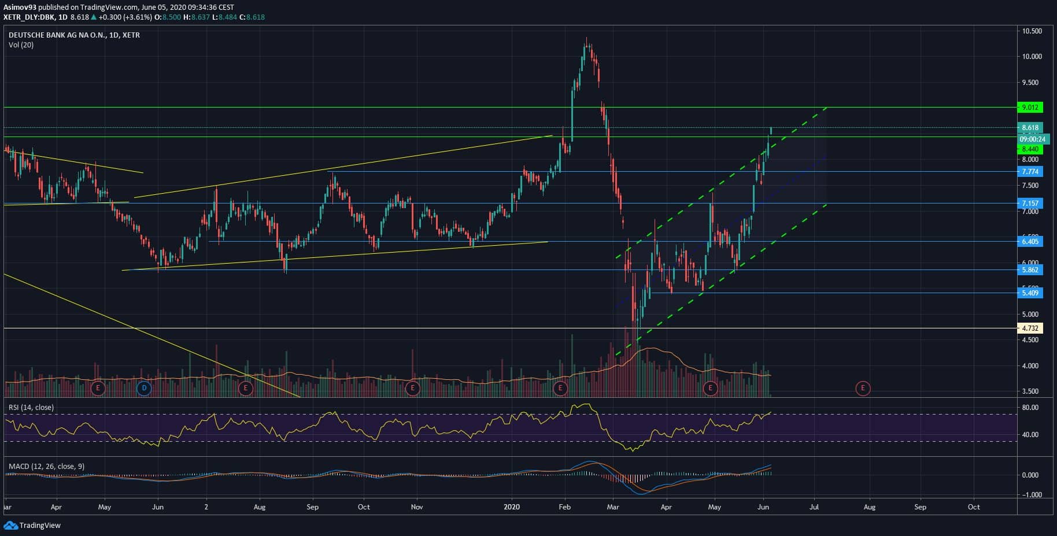The height and width of the screenshot is (536, 1057).
Task: Select the blue 6.405 price level label
Action: (x=1030, y=242)
